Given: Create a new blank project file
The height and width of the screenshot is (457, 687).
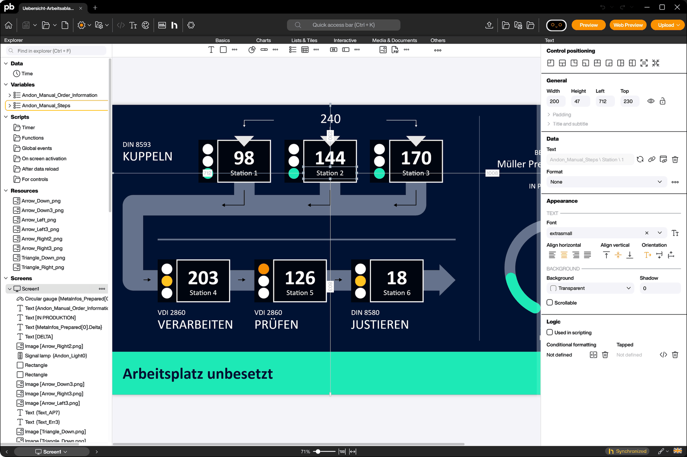Looking at the screenshot, I should click(x=65, y=25).
